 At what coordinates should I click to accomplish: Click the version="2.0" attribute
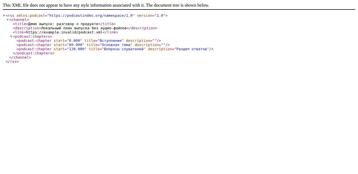pos(151,16)
